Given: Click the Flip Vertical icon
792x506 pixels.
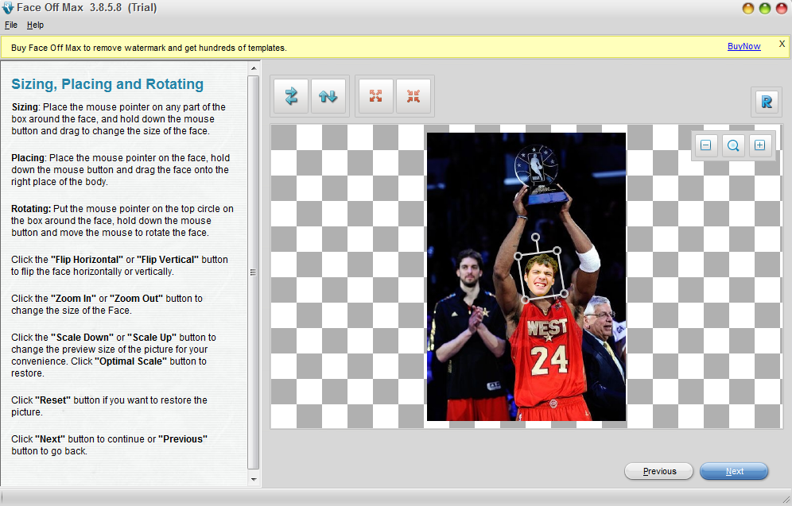Looking at the screenshot, I should click(328, 96).
